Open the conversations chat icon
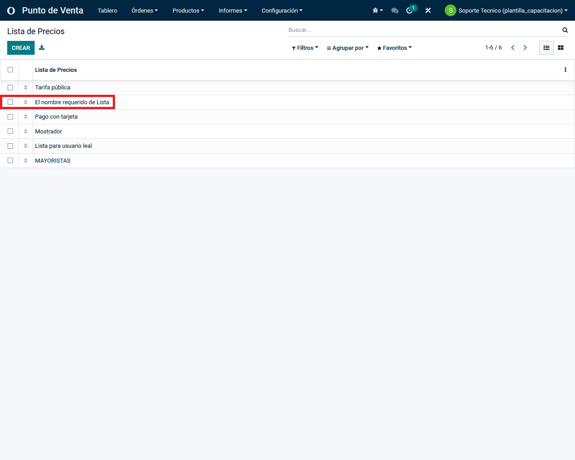 [395, 10]
